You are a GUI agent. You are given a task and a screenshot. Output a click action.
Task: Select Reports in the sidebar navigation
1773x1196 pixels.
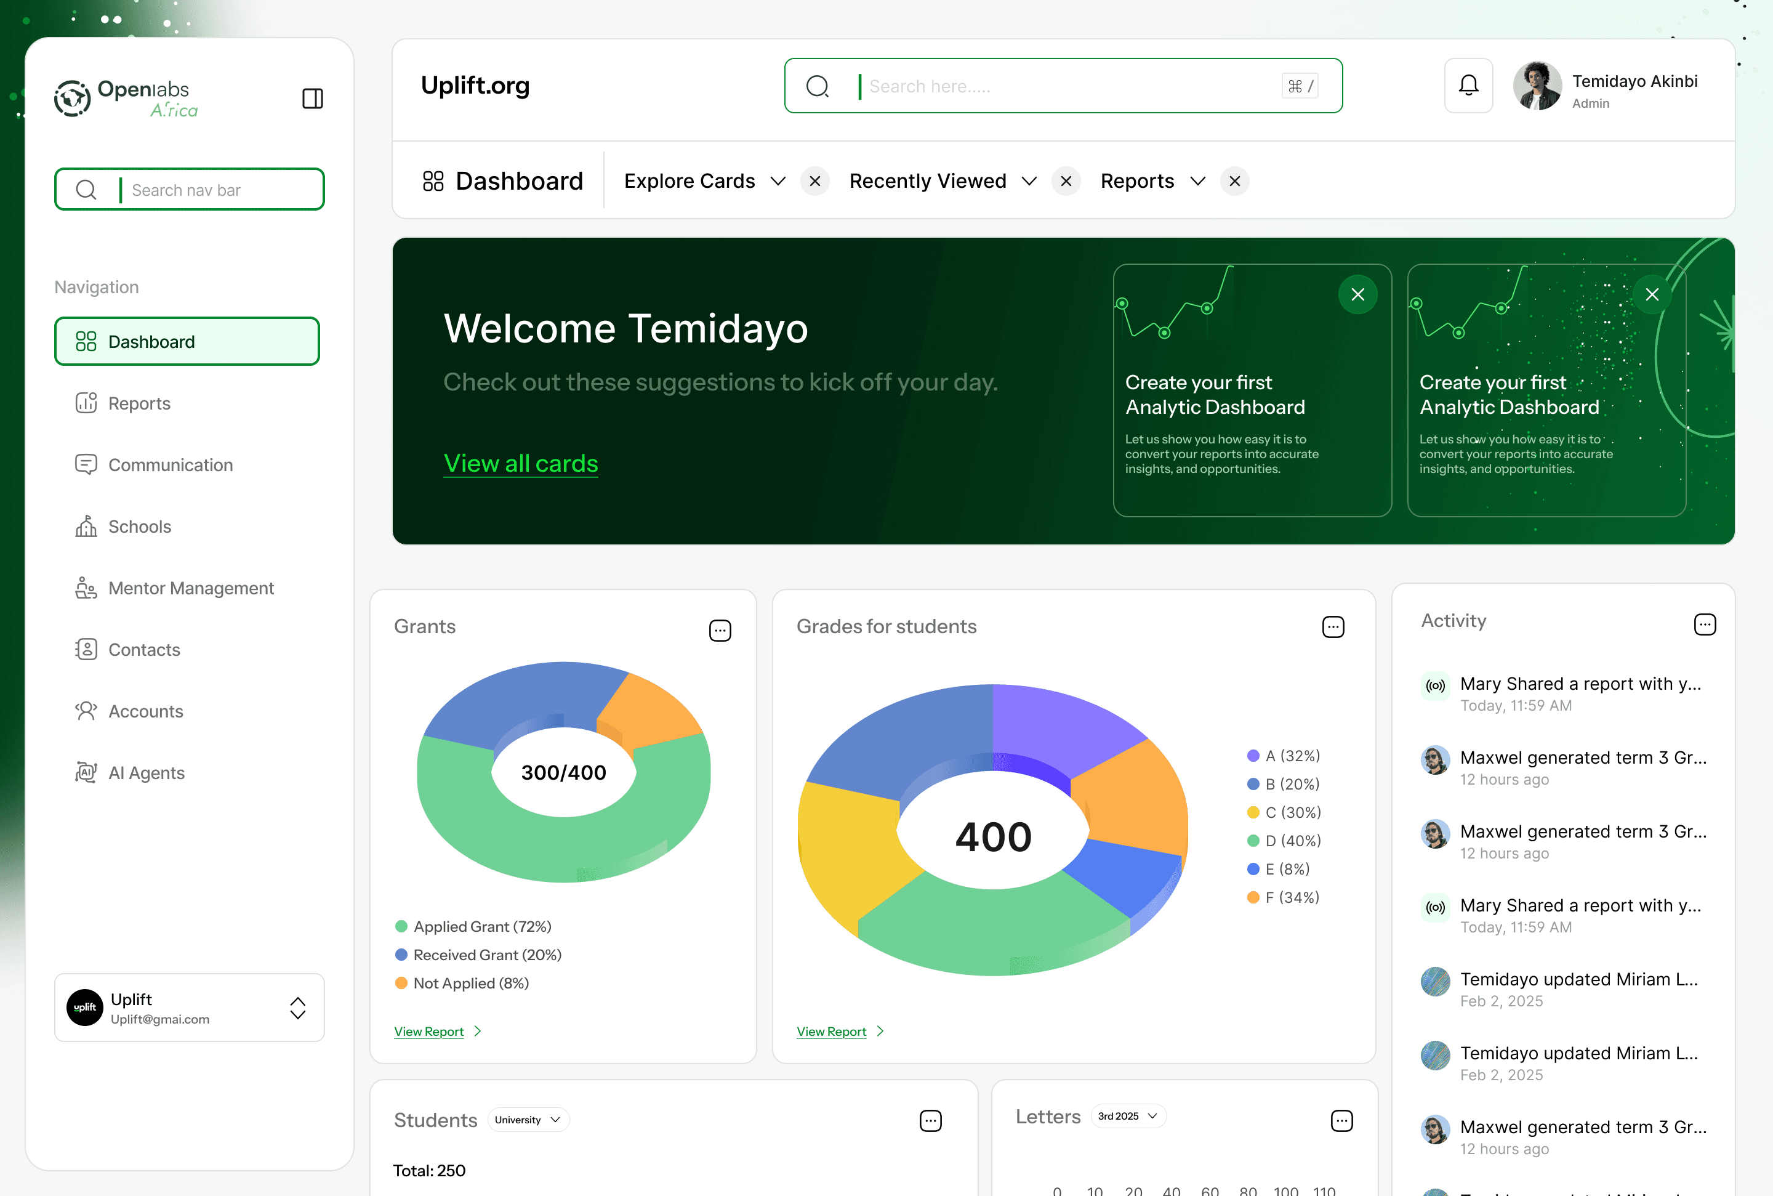point(139,403)
